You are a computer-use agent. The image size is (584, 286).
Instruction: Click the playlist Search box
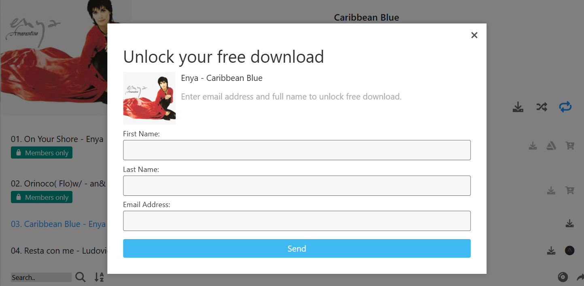[x=41, y=278]
